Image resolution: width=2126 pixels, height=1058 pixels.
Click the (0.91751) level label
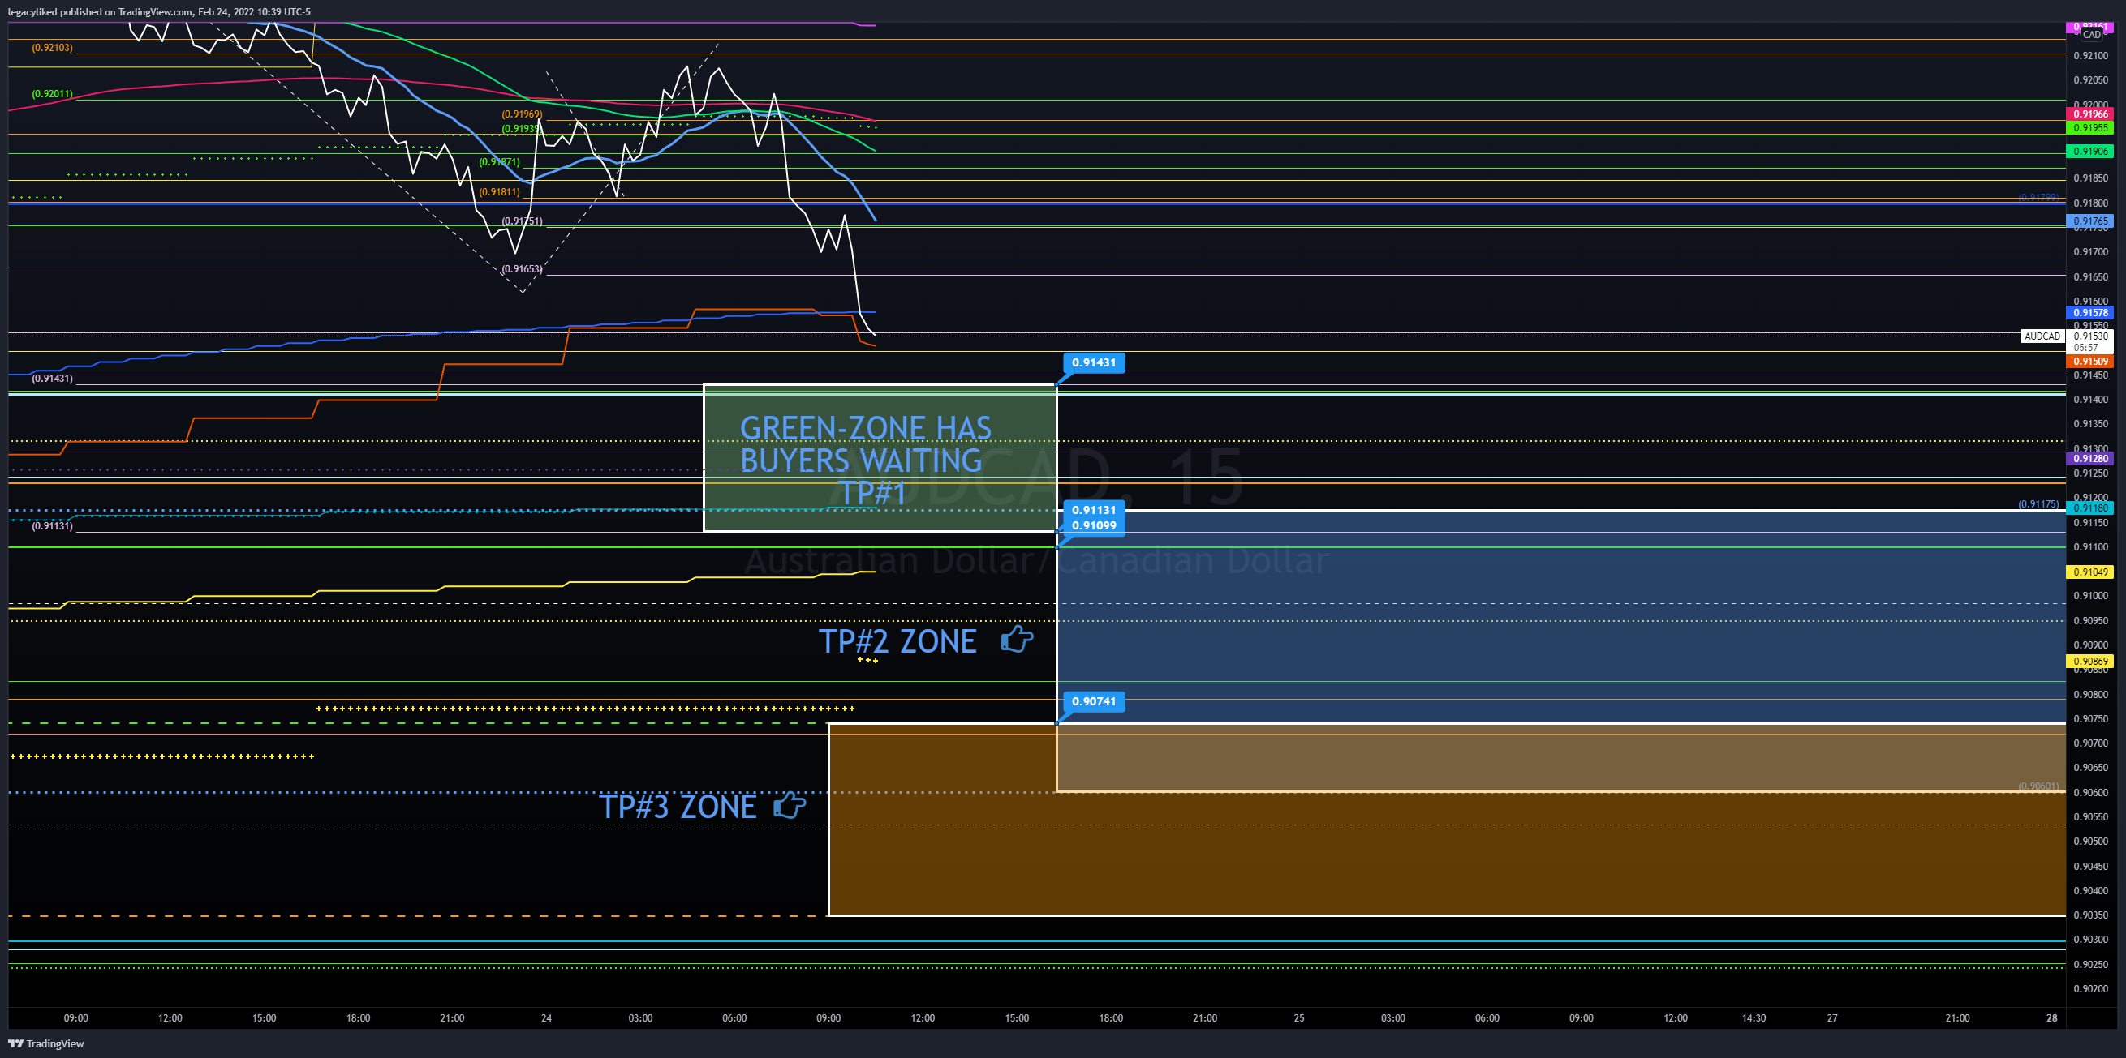click(522, 221)
